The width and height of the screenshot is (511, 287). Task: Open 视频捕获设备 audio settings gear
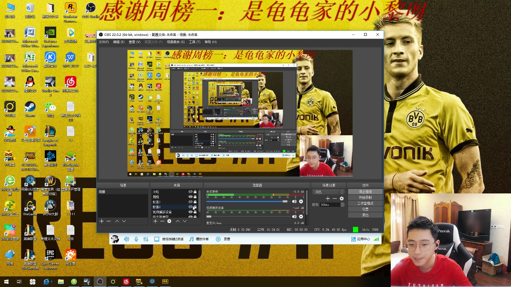(x=301, y=216)
